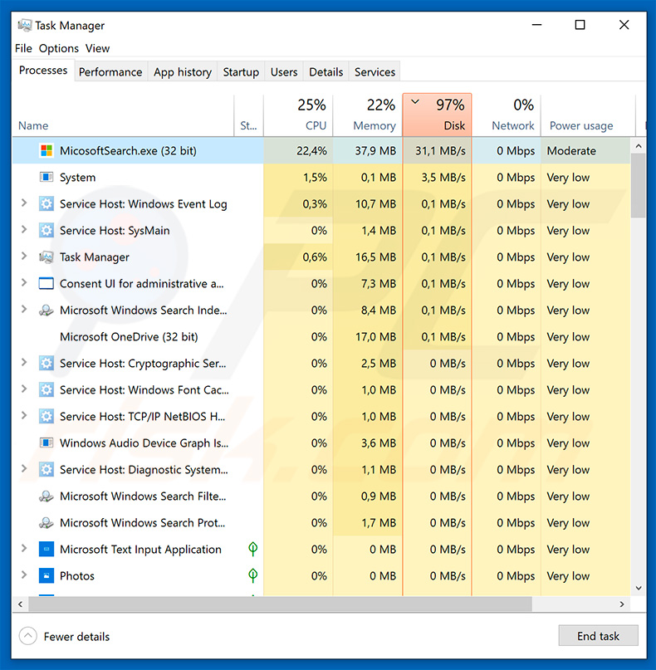Switch to the Details tab

pyautogui.click(x=326, y=71)
